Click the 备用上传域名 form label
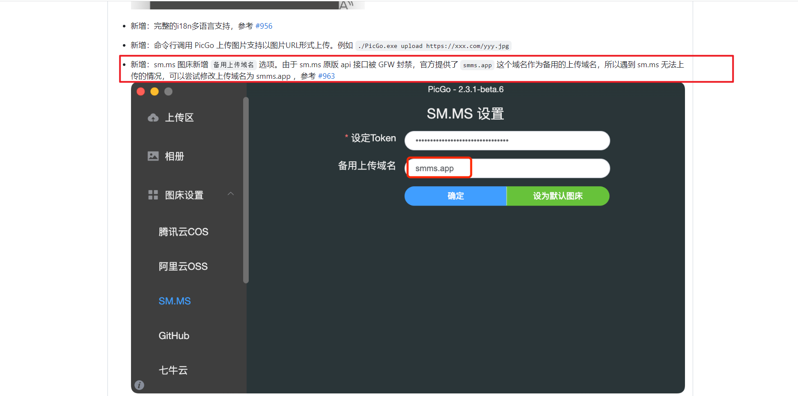 367,166
